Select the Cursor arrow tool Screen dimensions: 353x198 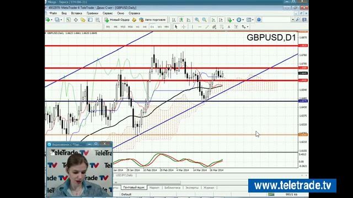(x=176, y=27)
